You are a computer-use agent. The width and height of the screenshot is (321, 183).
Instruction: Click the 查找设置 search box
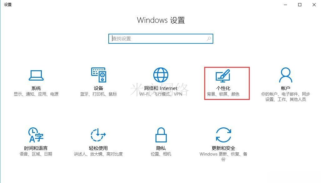click(x=161, y=39)
